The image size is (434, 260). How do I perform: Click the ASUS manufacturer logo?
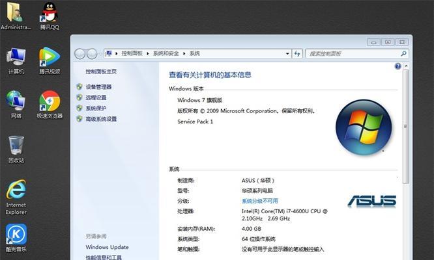[371, 201]
